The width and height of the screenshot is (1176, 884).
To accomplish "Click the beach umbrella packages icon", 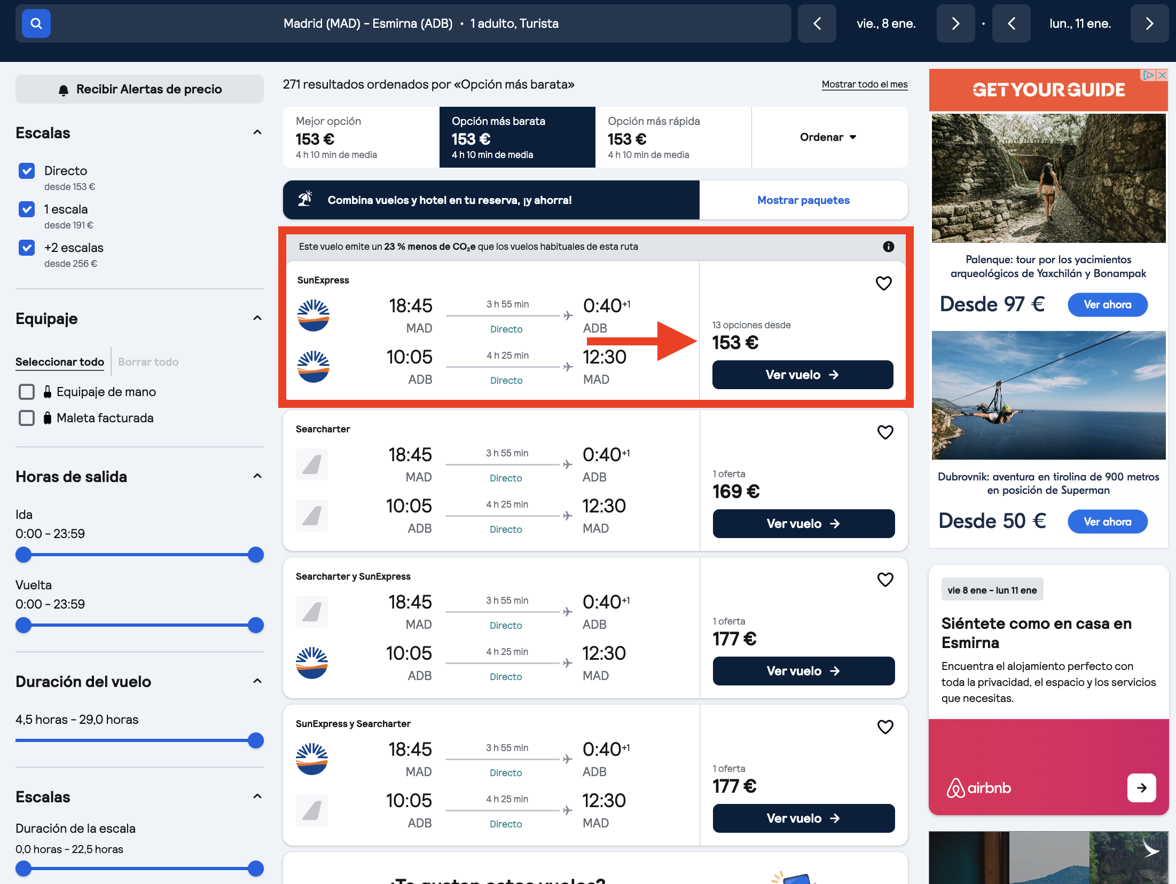I will pyautogui.click(x=305, y=199).
